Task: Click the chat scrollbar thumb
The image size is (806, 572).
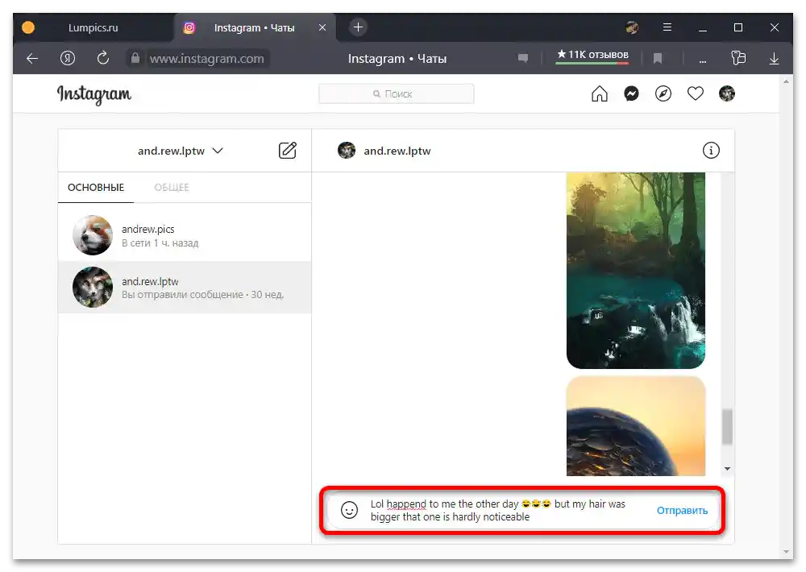Action: [727, 426]
